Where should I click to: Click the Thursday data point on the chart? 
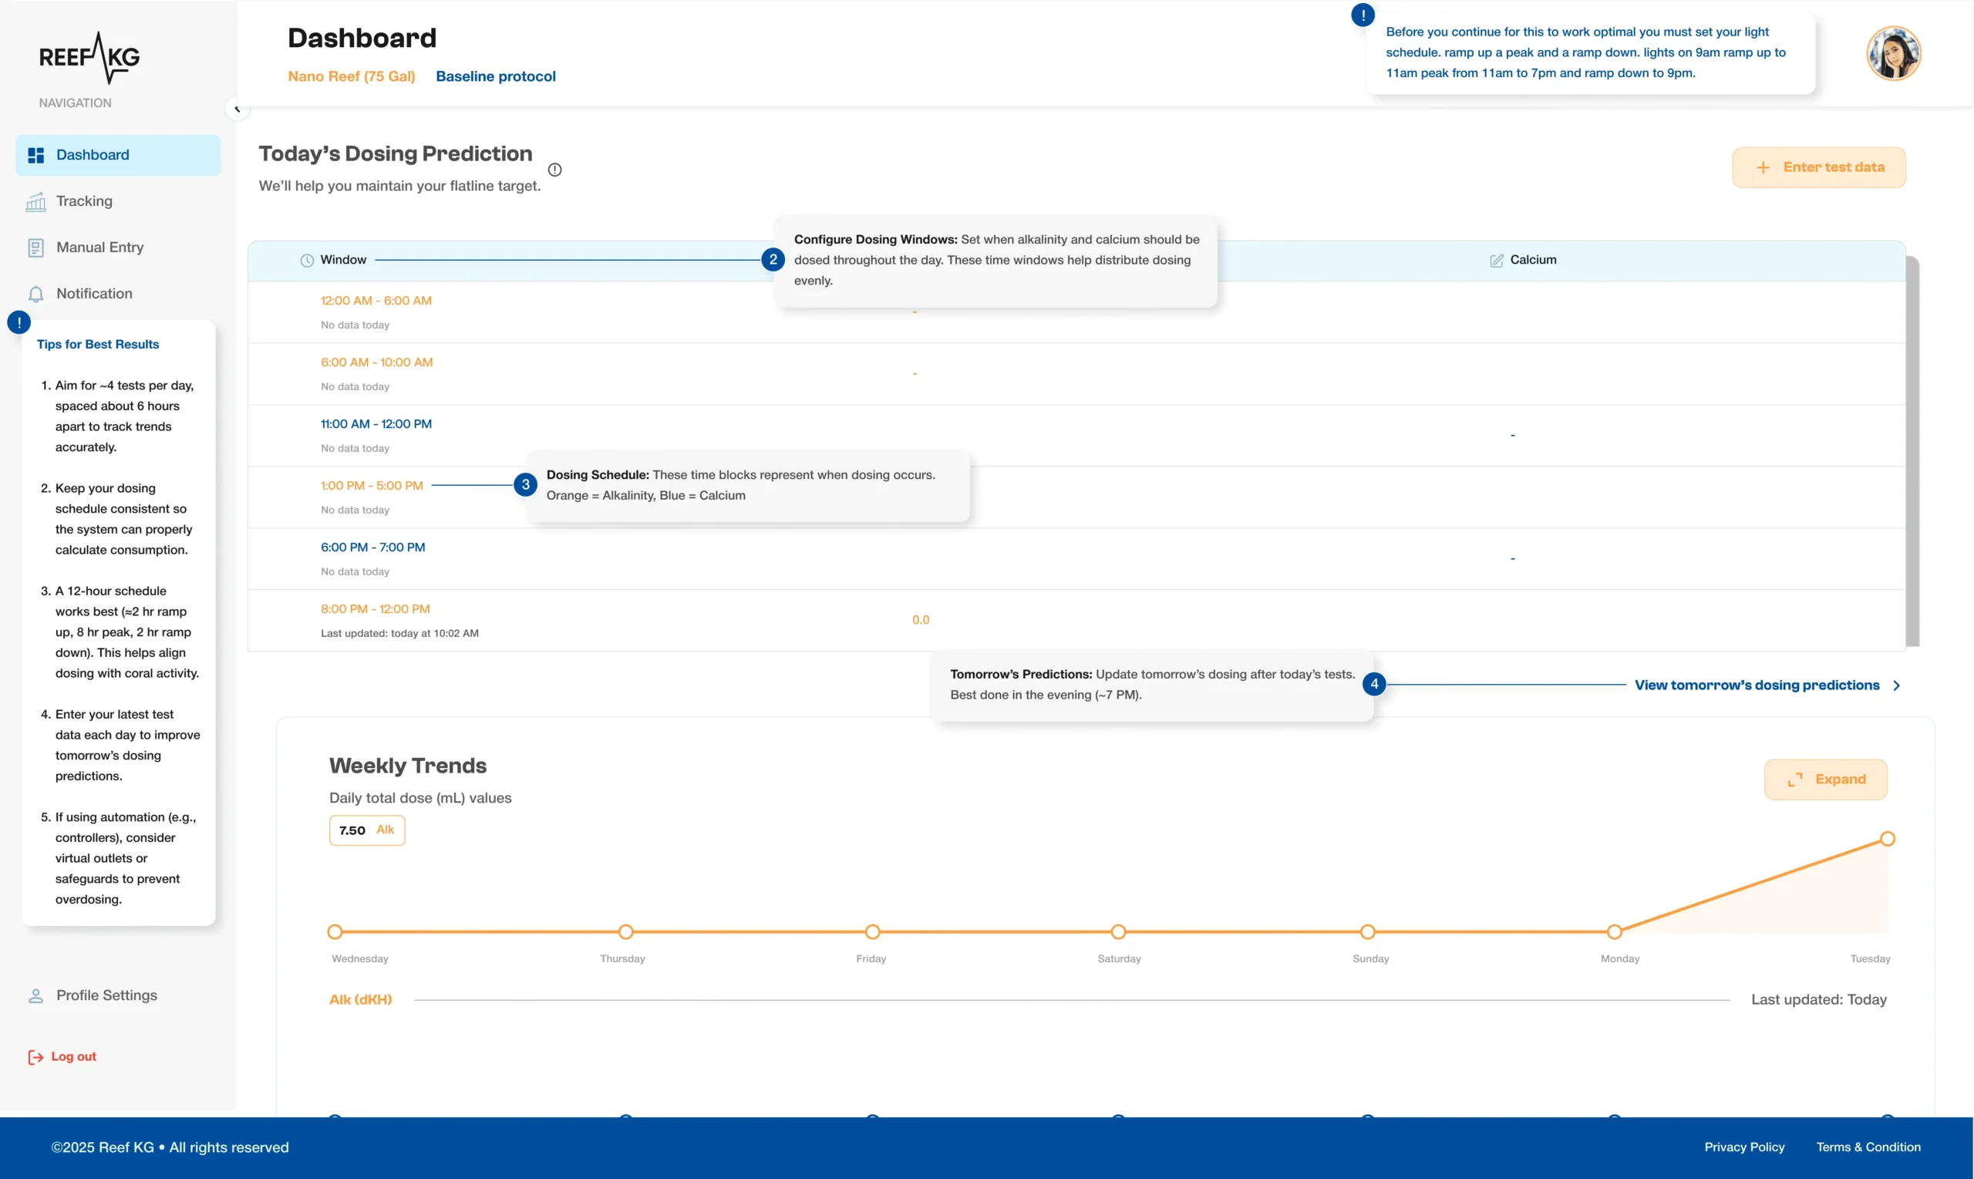[626, 932]
